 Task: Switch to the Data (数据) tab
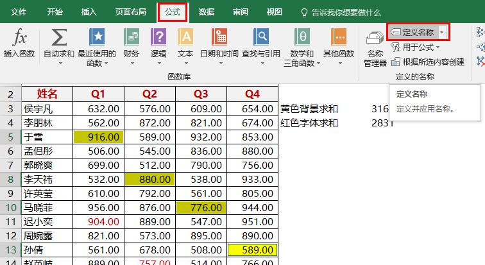(207, 12)
